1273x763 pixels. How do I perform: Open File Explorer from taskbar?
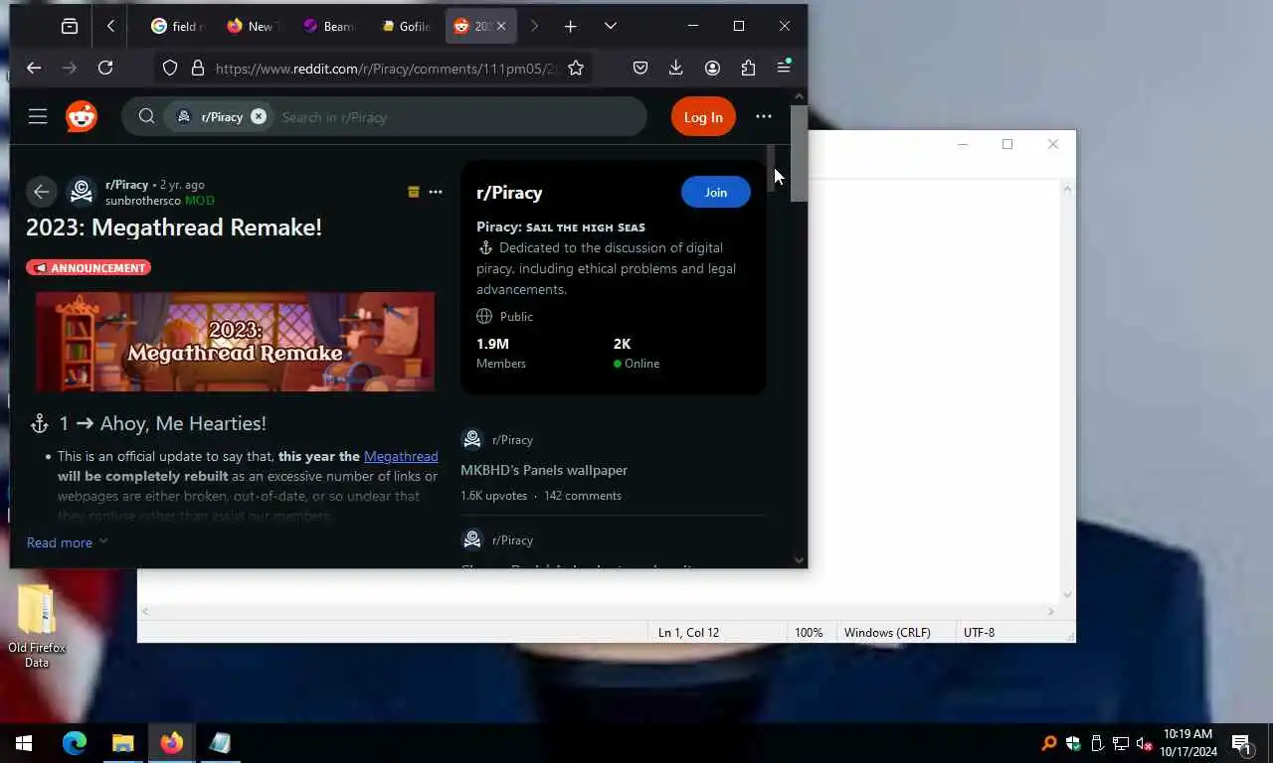click(x=122, y=743)
